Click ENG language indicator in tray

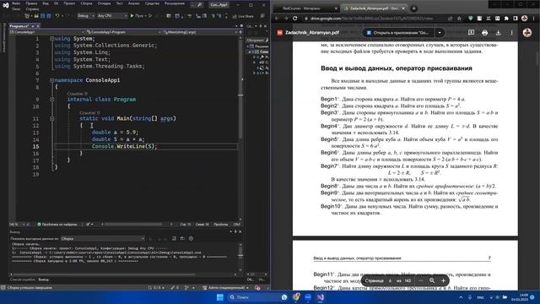[480, 297]
